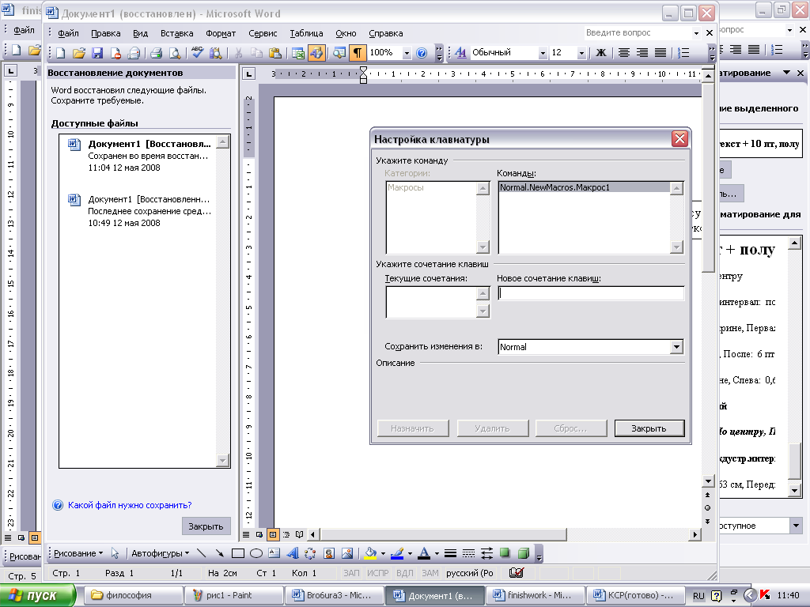Insert WordArt from the Drawing toolbar
Screen dimensions: 810x607
293,553
